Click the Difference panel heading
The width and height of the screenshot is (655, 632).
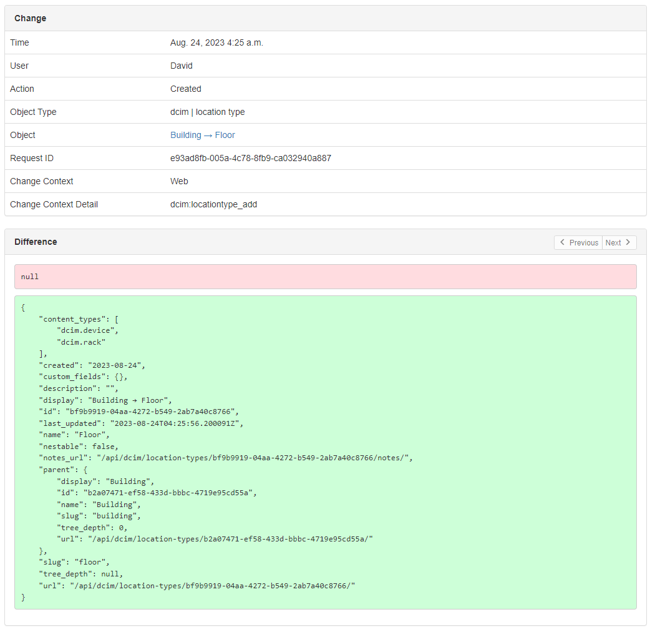(36, 242)
